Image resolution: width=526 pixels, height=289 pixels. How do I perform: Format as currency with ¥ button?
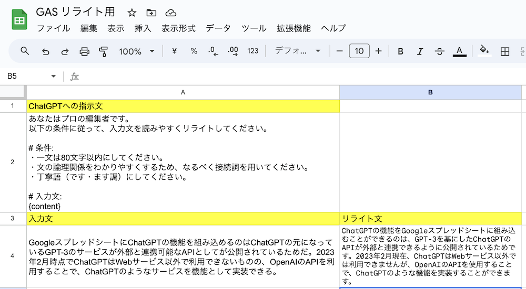(x=174, y=51)
